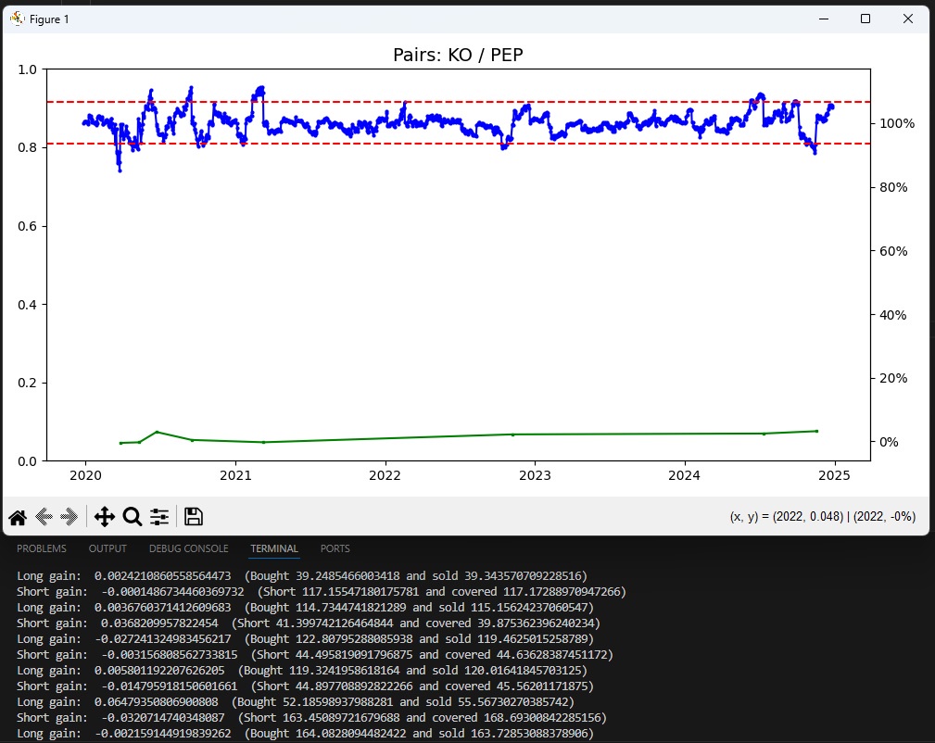Maximize the Figure 1 window
The width and height of the screenshot is (935, 743).
pos(866,19)
